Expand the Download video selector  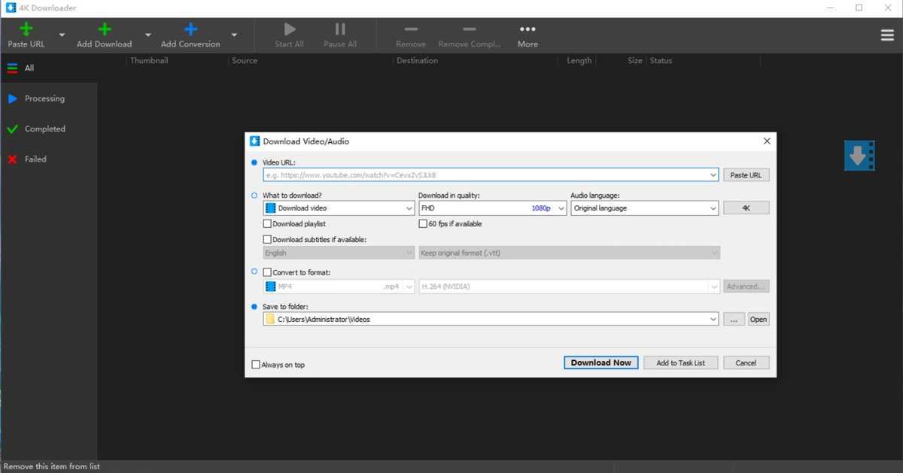(x=409, y=208)
